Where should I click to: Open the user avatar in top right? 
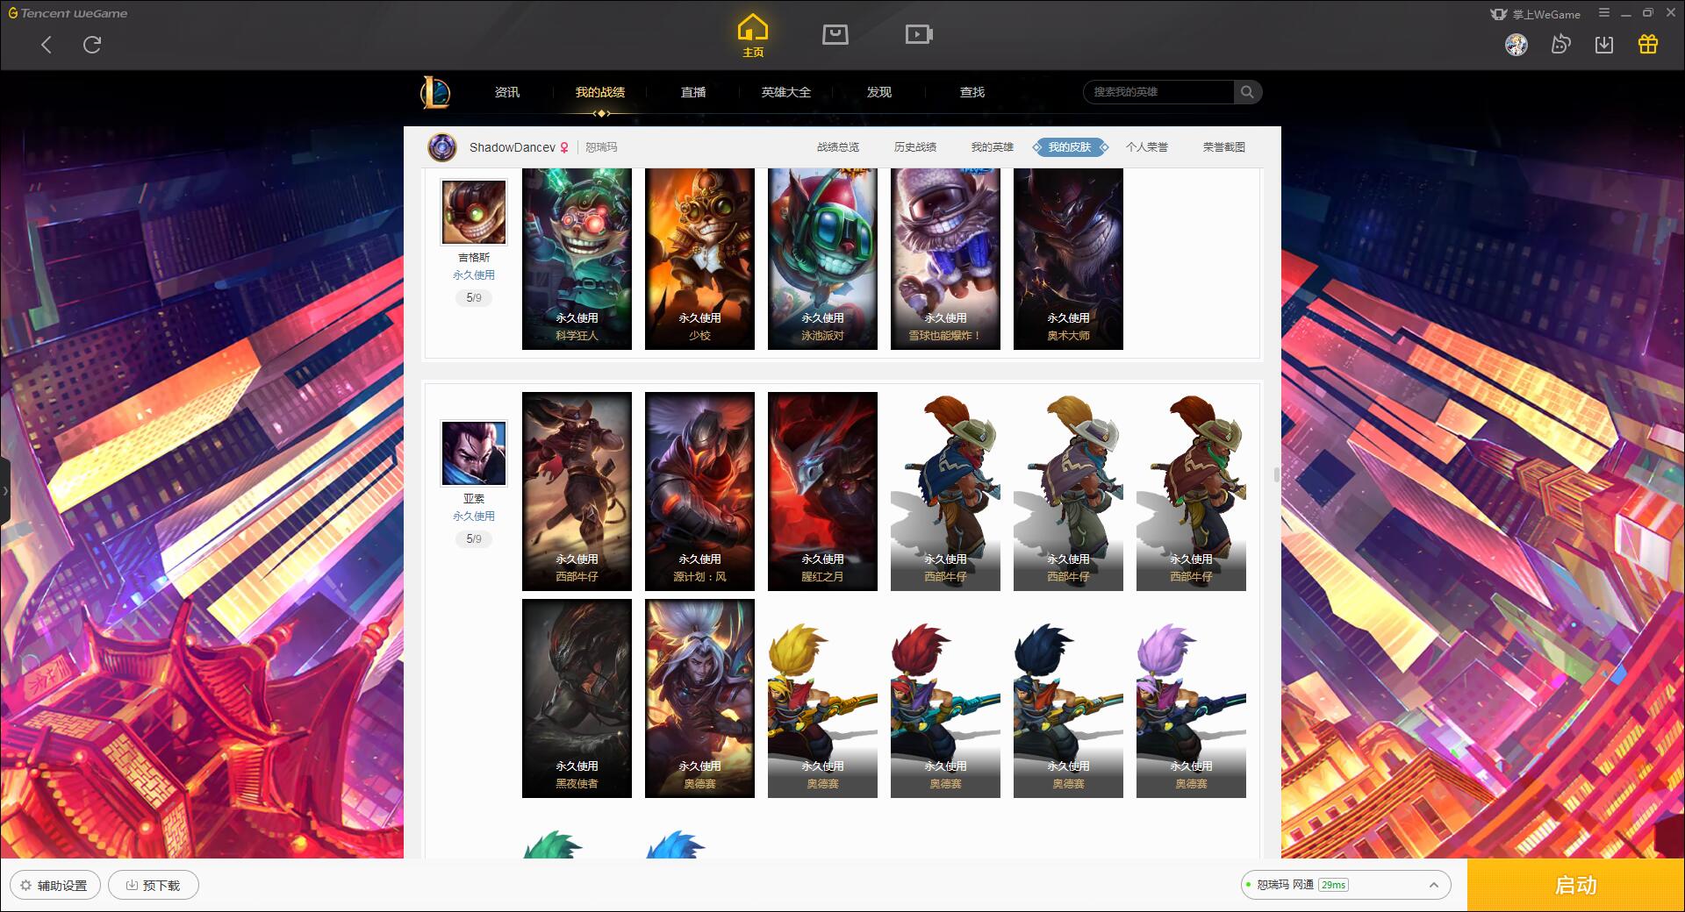[1516, 45]
